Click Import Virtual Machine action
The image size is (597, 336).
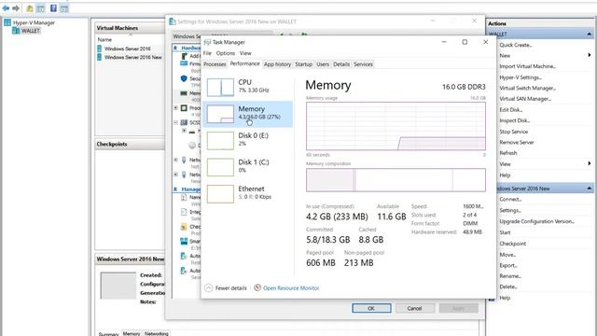pos(527,66)
